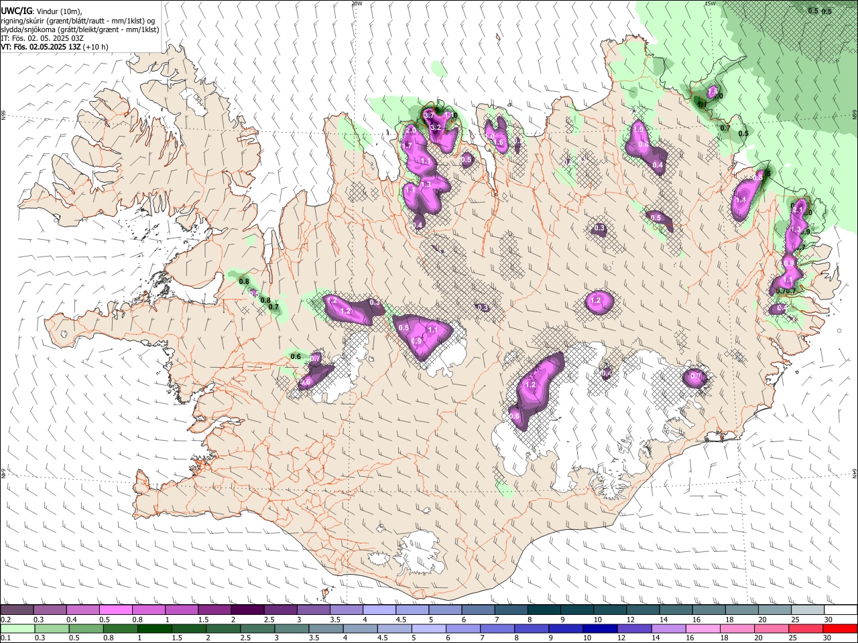Pick the bright pink swatch for 0.5–0.8
Image resolution: width=858 pixels, height=643 pixels.
(x=115, y=610)
